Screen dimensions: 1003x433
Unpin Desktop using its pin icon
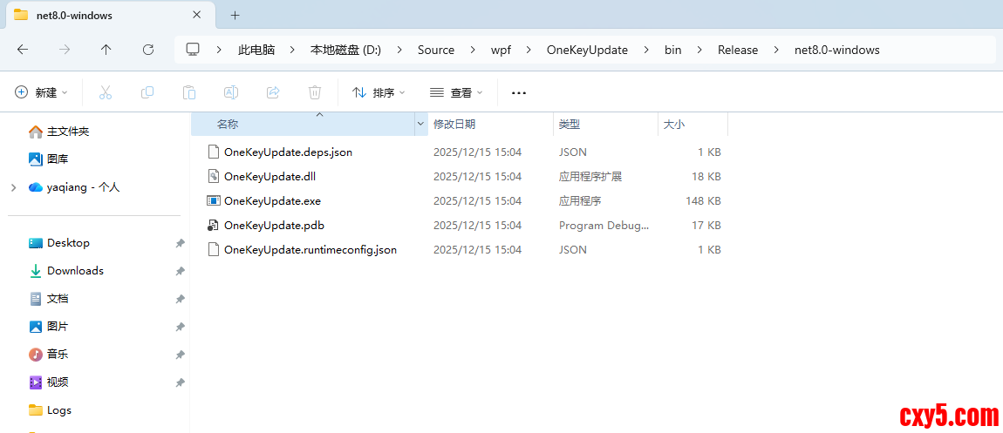181,243
